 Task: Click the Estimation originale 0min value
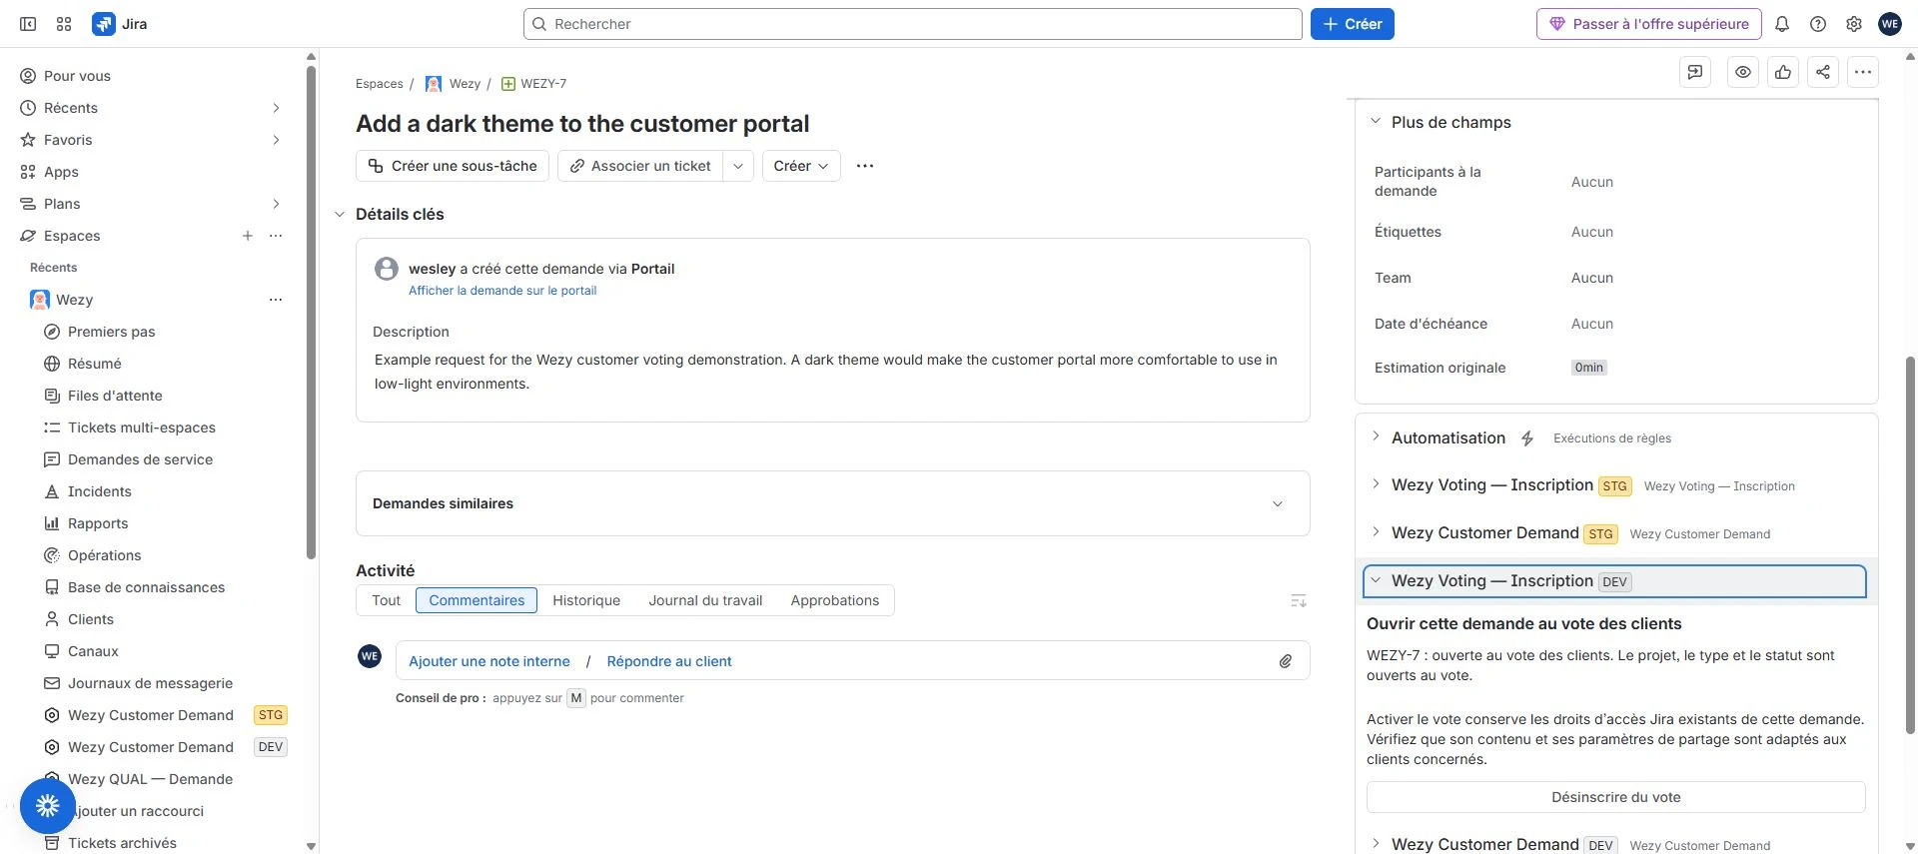tap(1588, 368)
